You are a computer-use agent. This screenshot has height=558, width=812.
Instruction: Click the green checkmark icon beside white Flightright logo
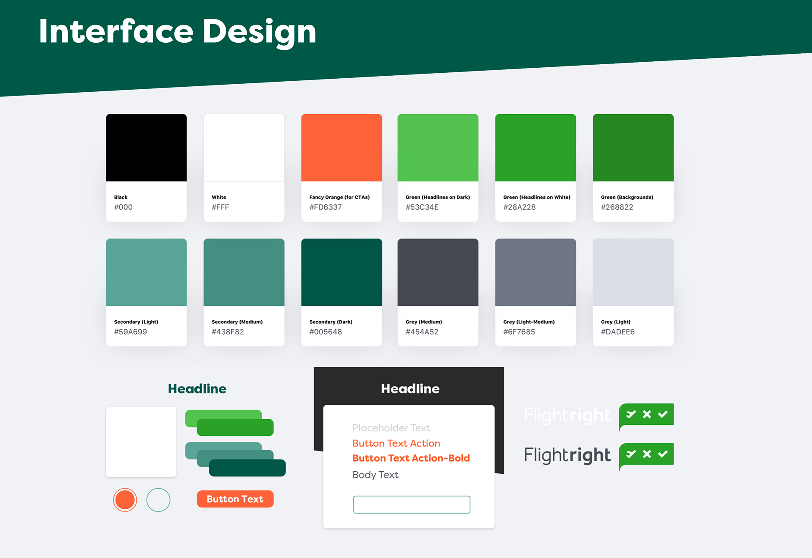click(x=646, y=415)
